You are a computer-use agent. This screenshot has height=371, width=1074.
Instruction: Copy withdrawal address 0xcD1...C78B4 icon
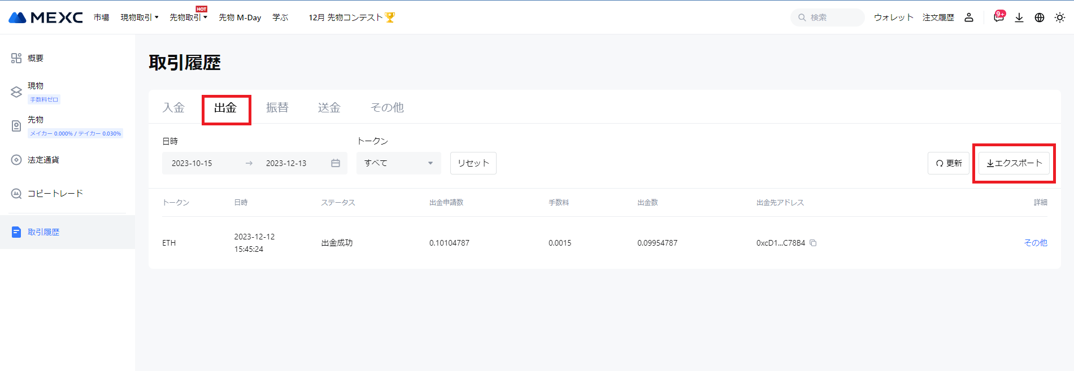(813, 243)
